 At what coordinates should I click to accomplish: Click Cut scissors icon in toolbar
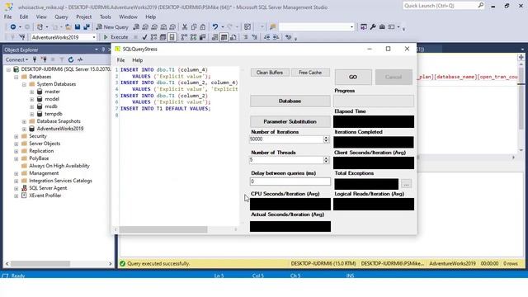pyautogui.click(x=185, y=27)
